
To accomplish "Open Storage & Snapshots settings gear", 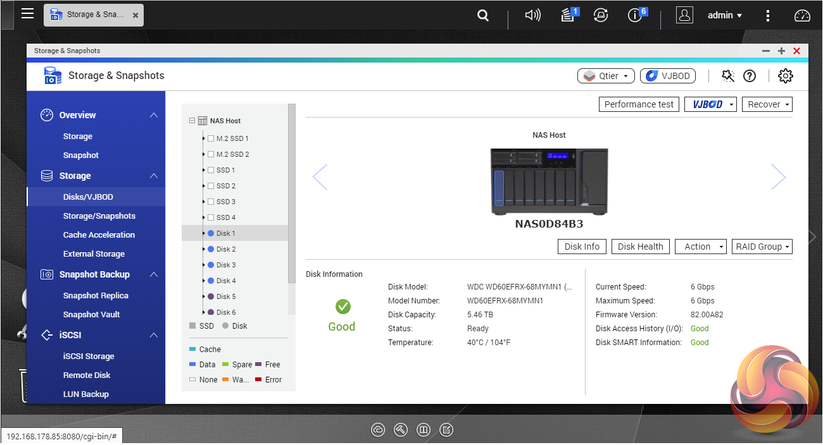I will (785, 76).
